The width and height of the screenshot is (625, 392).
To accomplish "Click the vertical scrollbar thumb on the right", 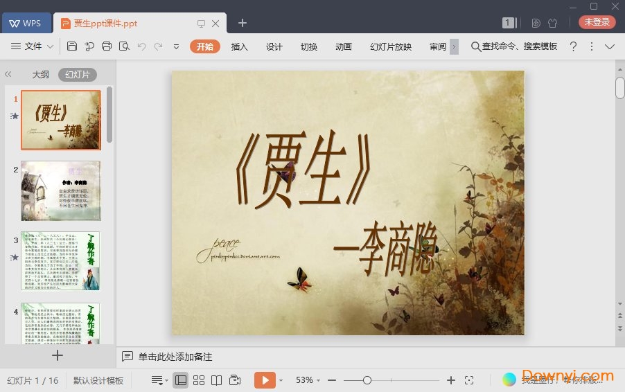I will pyautogui.click(x=620, y=88).
